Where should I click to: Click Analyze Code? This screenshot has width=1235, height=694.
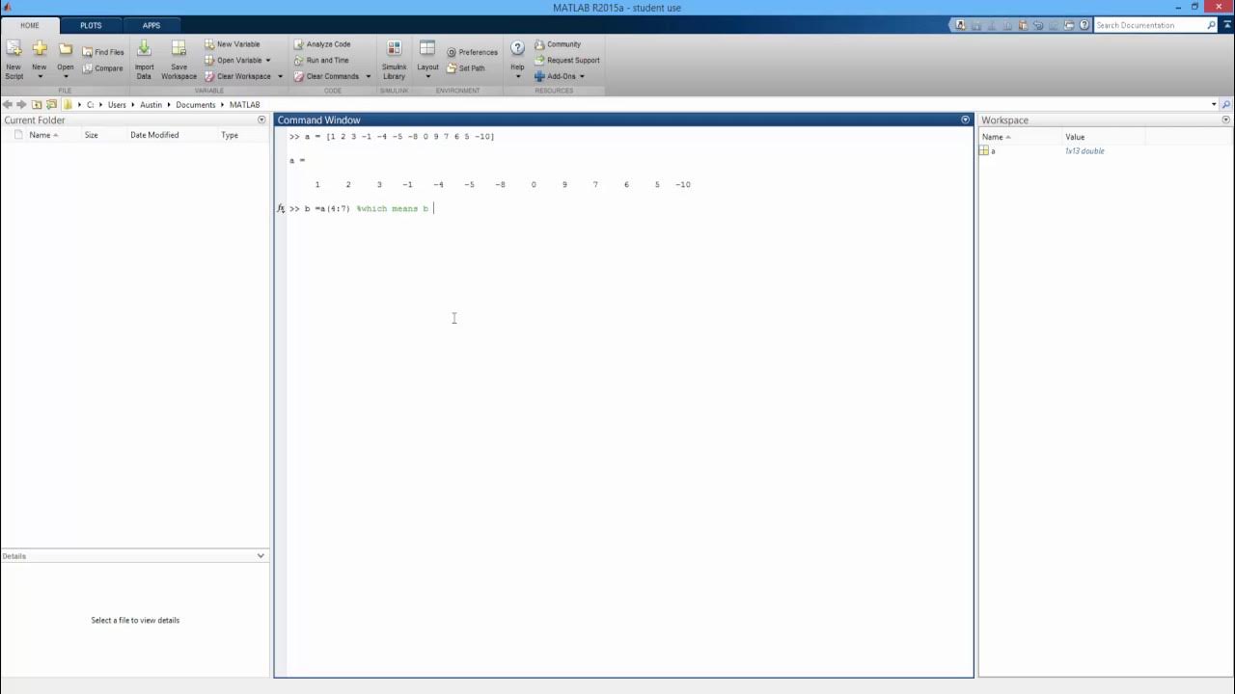tap(322, 44)
